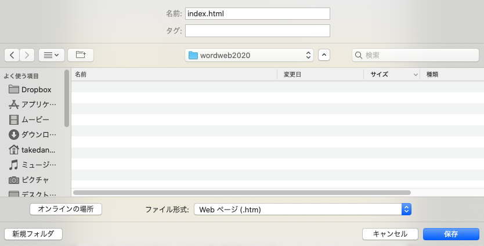Screen dimensions: 484x246
Task: Select the Music folder in sidebar
Action: tap(38, 165)
